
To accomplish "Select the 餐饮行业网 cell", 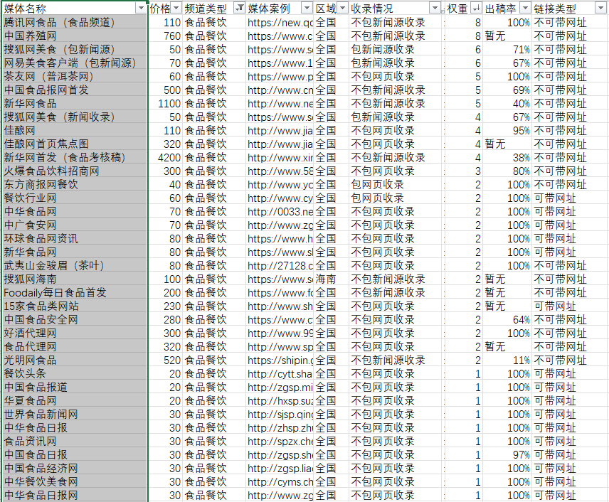I will [x=75, y=198].
